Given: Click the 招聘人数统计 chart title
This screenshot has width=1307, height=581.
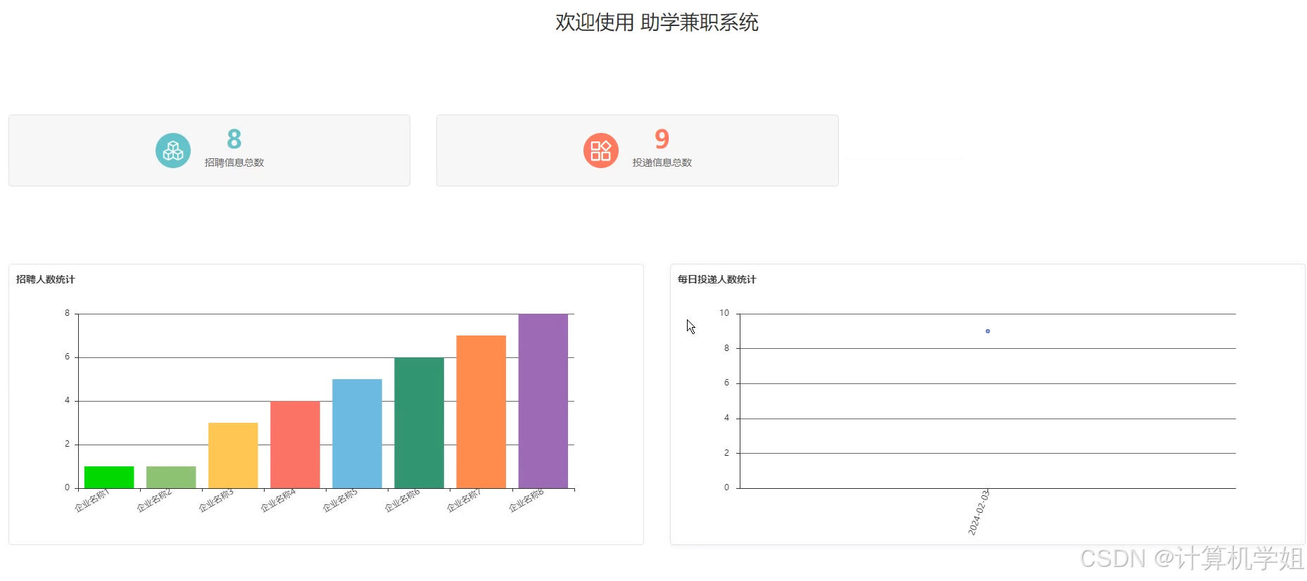Looking at the screenshot, I should coord(46,279).
